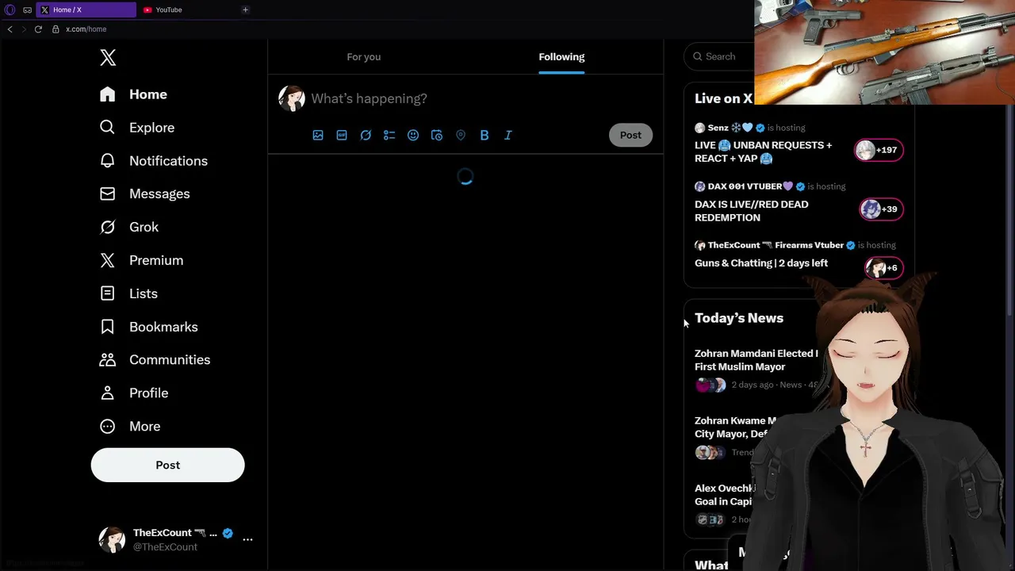Open account menu dots for TheExCount

(247, 539)
